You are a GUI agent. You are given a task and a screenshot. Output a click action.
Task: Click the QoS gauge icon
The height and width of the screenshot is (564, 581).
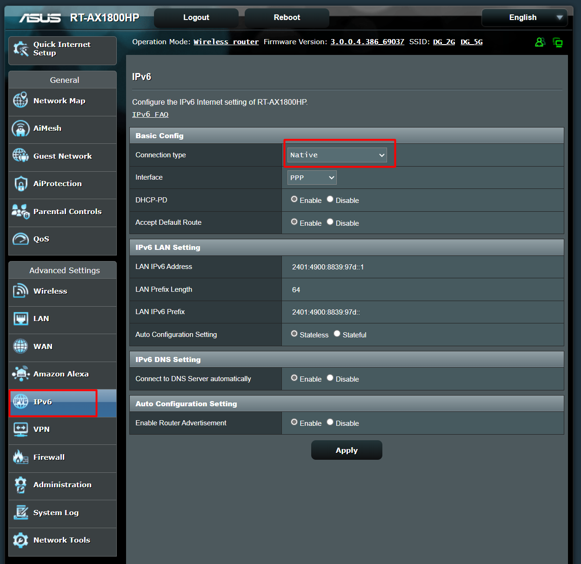click(20, 239)
